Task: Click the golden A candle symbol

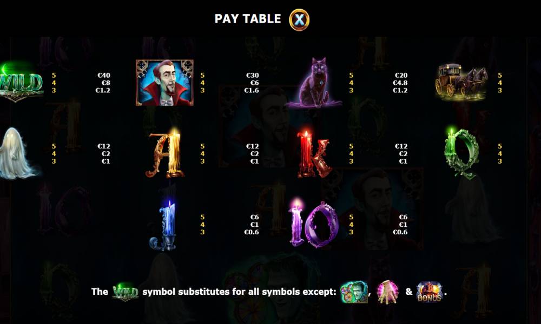Action: [165, 153]
